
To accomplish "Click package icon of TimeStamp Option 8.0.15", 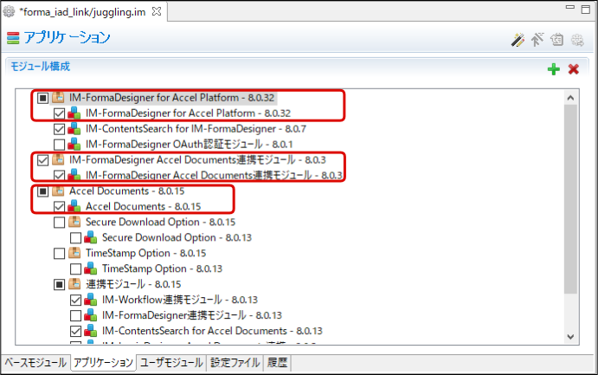I will 74,253.
